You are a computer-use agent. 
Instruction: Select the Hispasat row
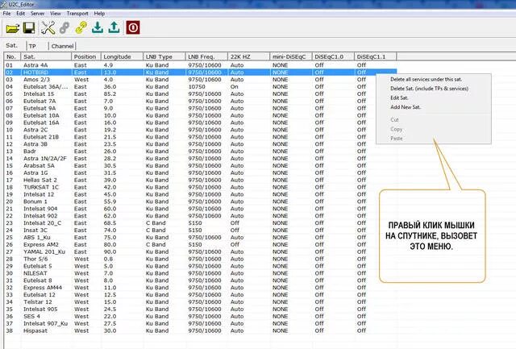click(x=200, y=331)
